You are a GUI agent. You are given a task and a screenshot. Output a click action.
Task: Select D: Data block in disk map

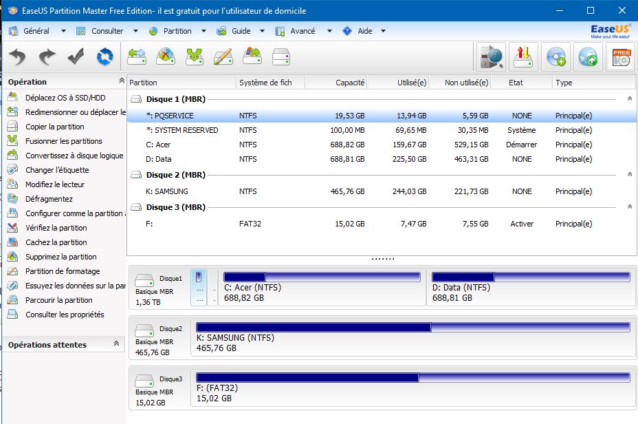click(x=531, y=287)
